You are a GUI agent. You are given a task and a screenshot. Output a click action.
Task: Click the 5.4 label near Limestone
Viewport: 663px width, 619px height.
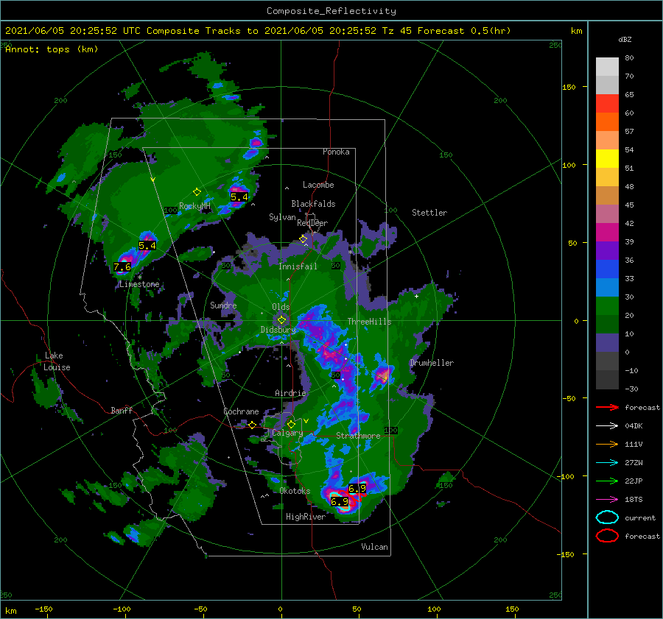pyautogui.click(x=147, y=246)
